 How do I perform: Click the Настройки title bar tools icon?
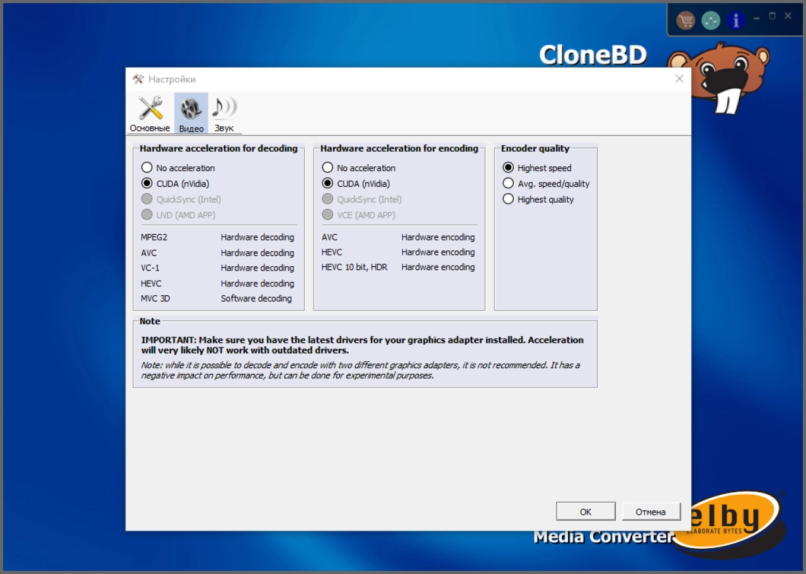pos(138,79)
